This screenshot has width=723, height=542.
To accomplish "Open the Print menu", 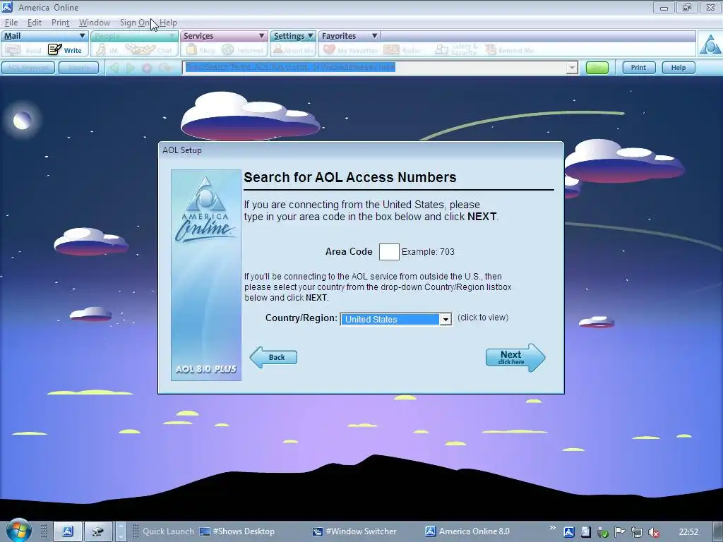I will coord(60,23).
